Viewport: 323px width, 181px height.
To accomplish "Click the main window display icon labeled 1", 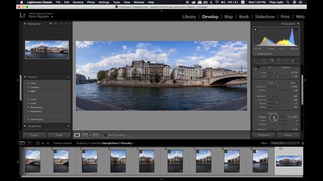I will click(22, 143).
